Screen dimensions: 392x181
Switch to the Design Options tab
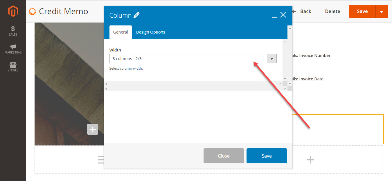pos(150,32)
